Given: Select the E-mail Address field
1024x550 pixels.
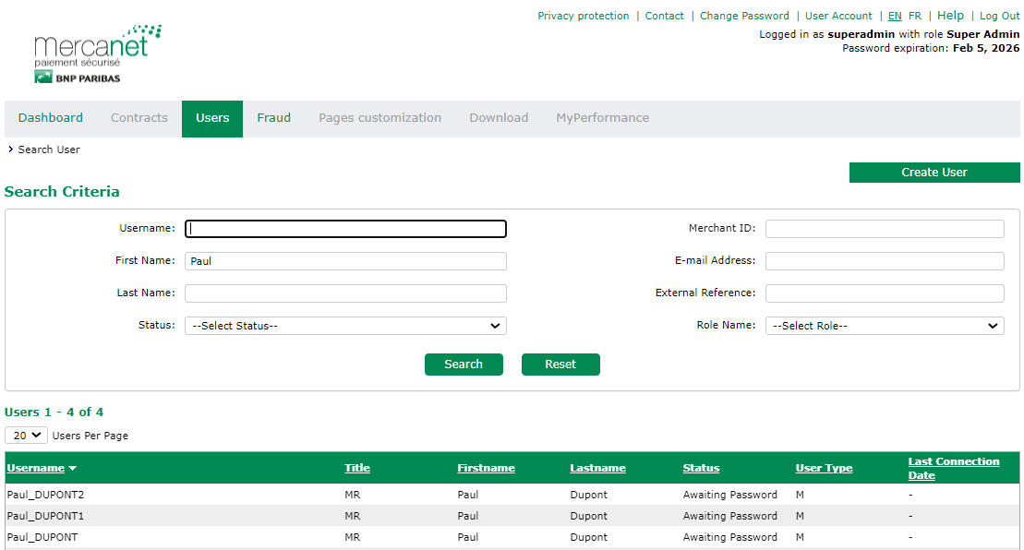Looking at the screenshot, I should tap(884, 261).
